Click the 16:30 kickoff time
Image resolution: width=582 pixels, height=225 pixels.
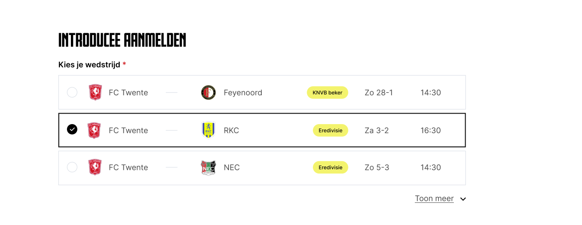[431, 130]
